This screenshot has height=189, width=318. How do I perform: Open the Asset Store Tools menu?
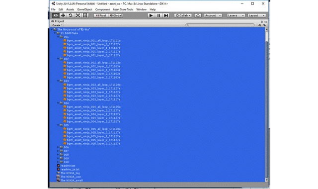[123, 9]
